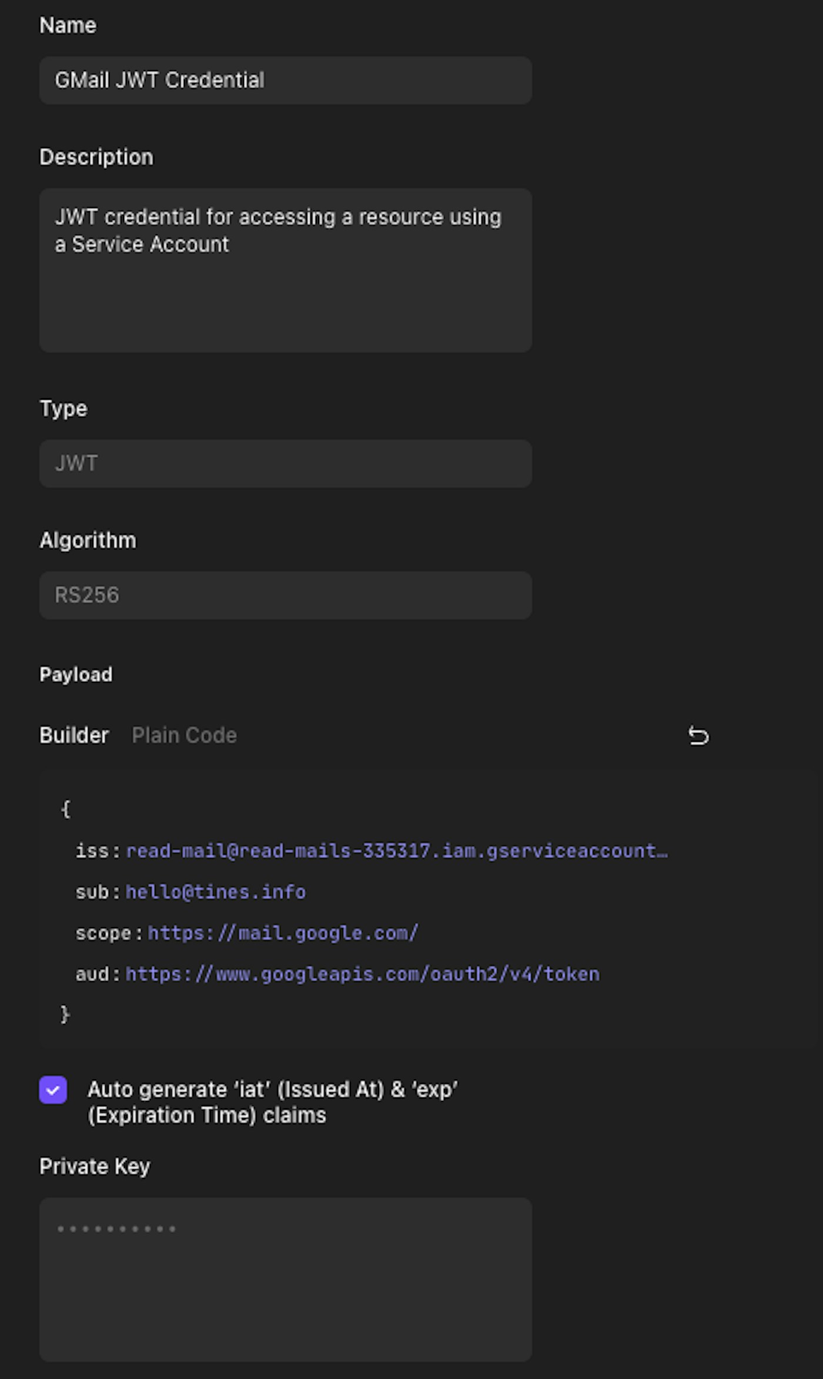The image size is (823, 1379).
Task: Click the scope key in the payload
Action: 103,933
